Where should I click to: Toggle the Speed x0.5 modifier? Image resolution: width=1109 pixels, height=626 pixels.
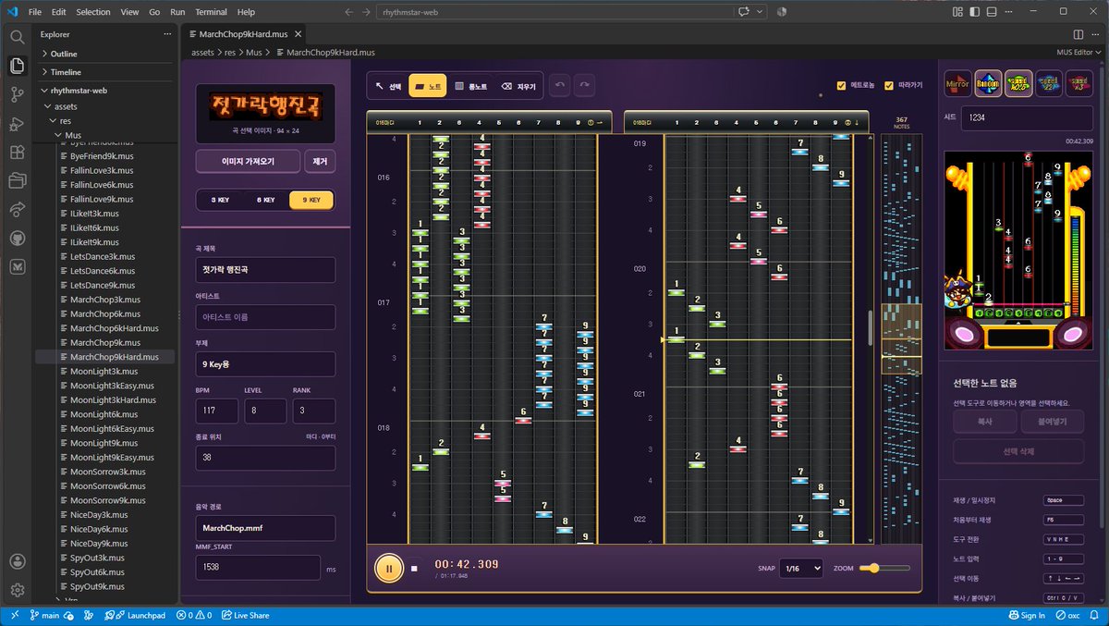coord(1018,84)
